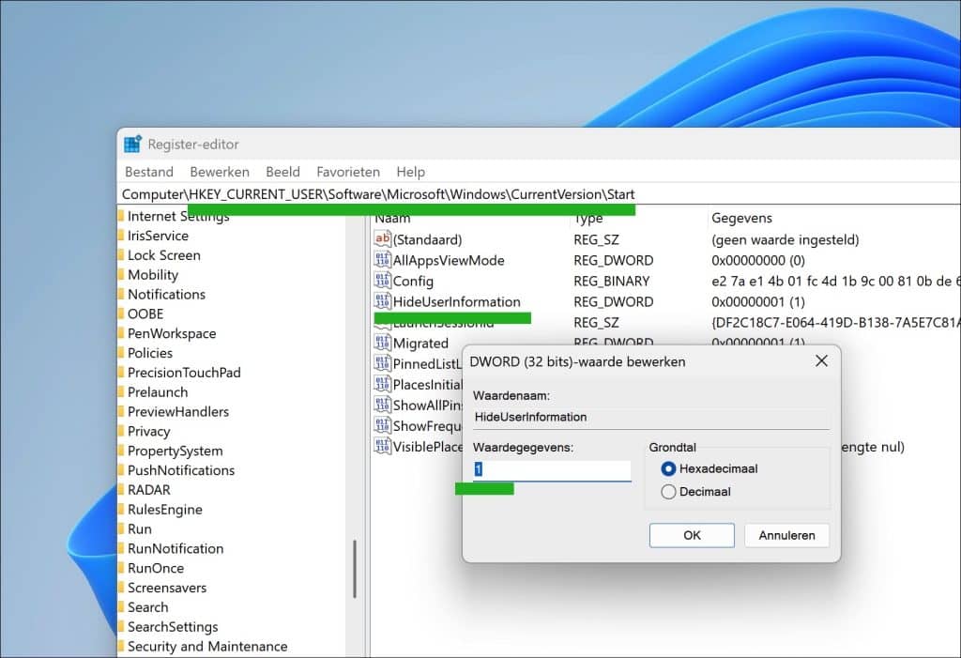Open the Beeld menu
This screenshot has width=961, height=658.
click(282, 172)
